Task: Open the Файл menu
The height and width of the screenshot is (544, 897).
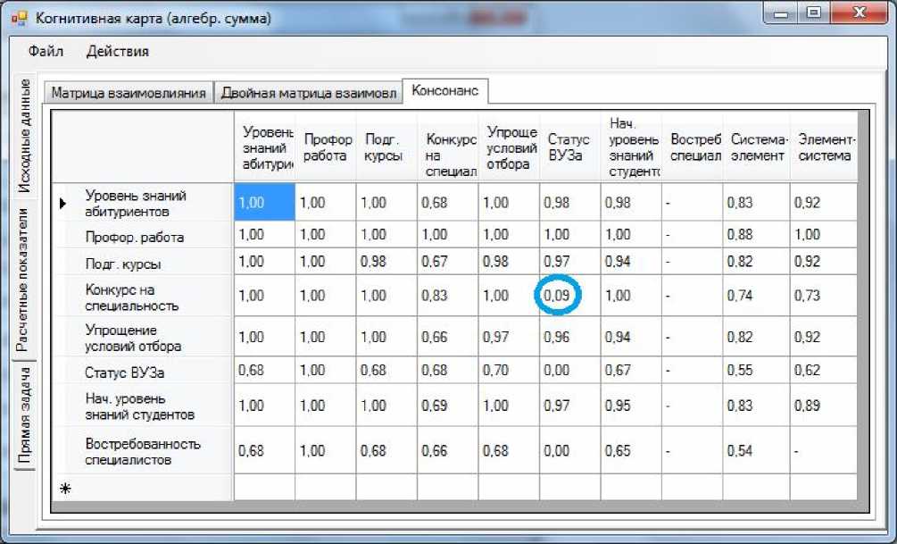Action: [x=46, y=51]
